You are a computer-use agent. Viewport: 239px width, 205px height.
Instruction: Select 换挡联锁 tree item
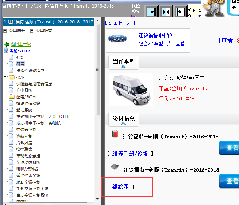coord(24,149)
